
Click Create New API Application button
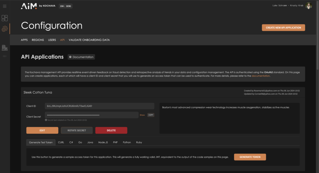pos(283,28)
